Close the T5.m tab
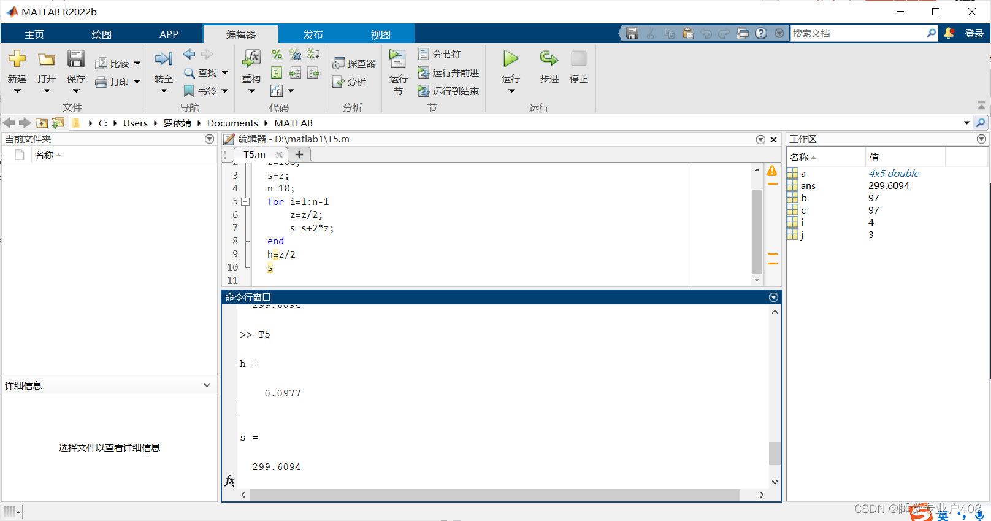This screenshot has width=991, height=521. pos(279,155)
